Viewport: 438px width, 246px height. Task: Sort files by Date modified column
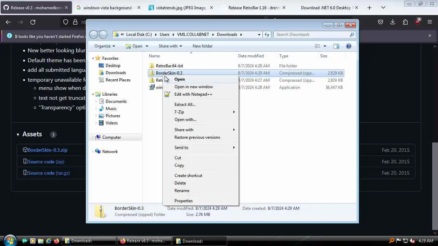(257, 56)
